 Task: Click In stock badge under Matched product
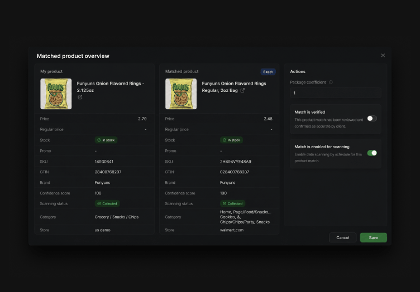tap(231, 140)
